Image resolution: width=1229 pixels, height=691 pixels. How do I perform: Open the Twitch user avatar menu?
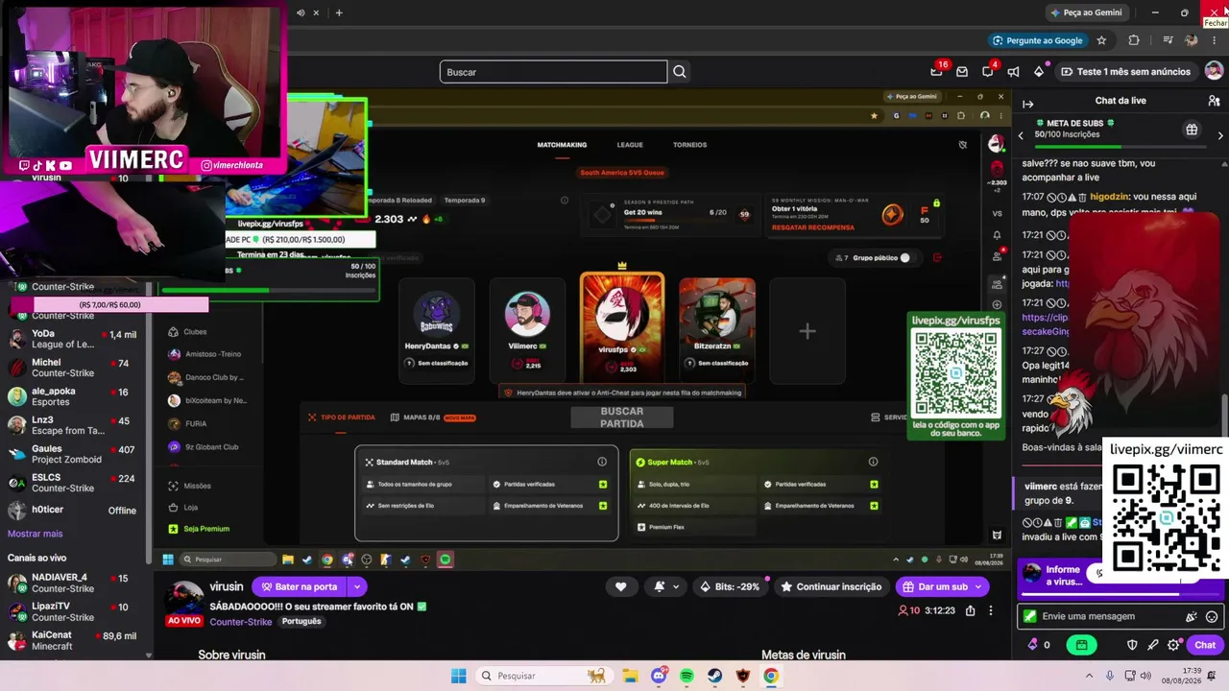pos(1214,71)
